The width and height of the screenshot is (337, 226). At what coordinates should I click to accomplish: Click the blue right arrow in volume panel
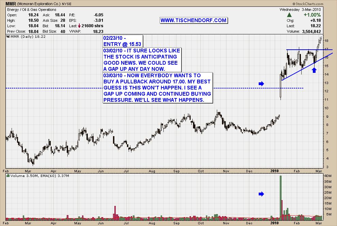click(261, 194)
